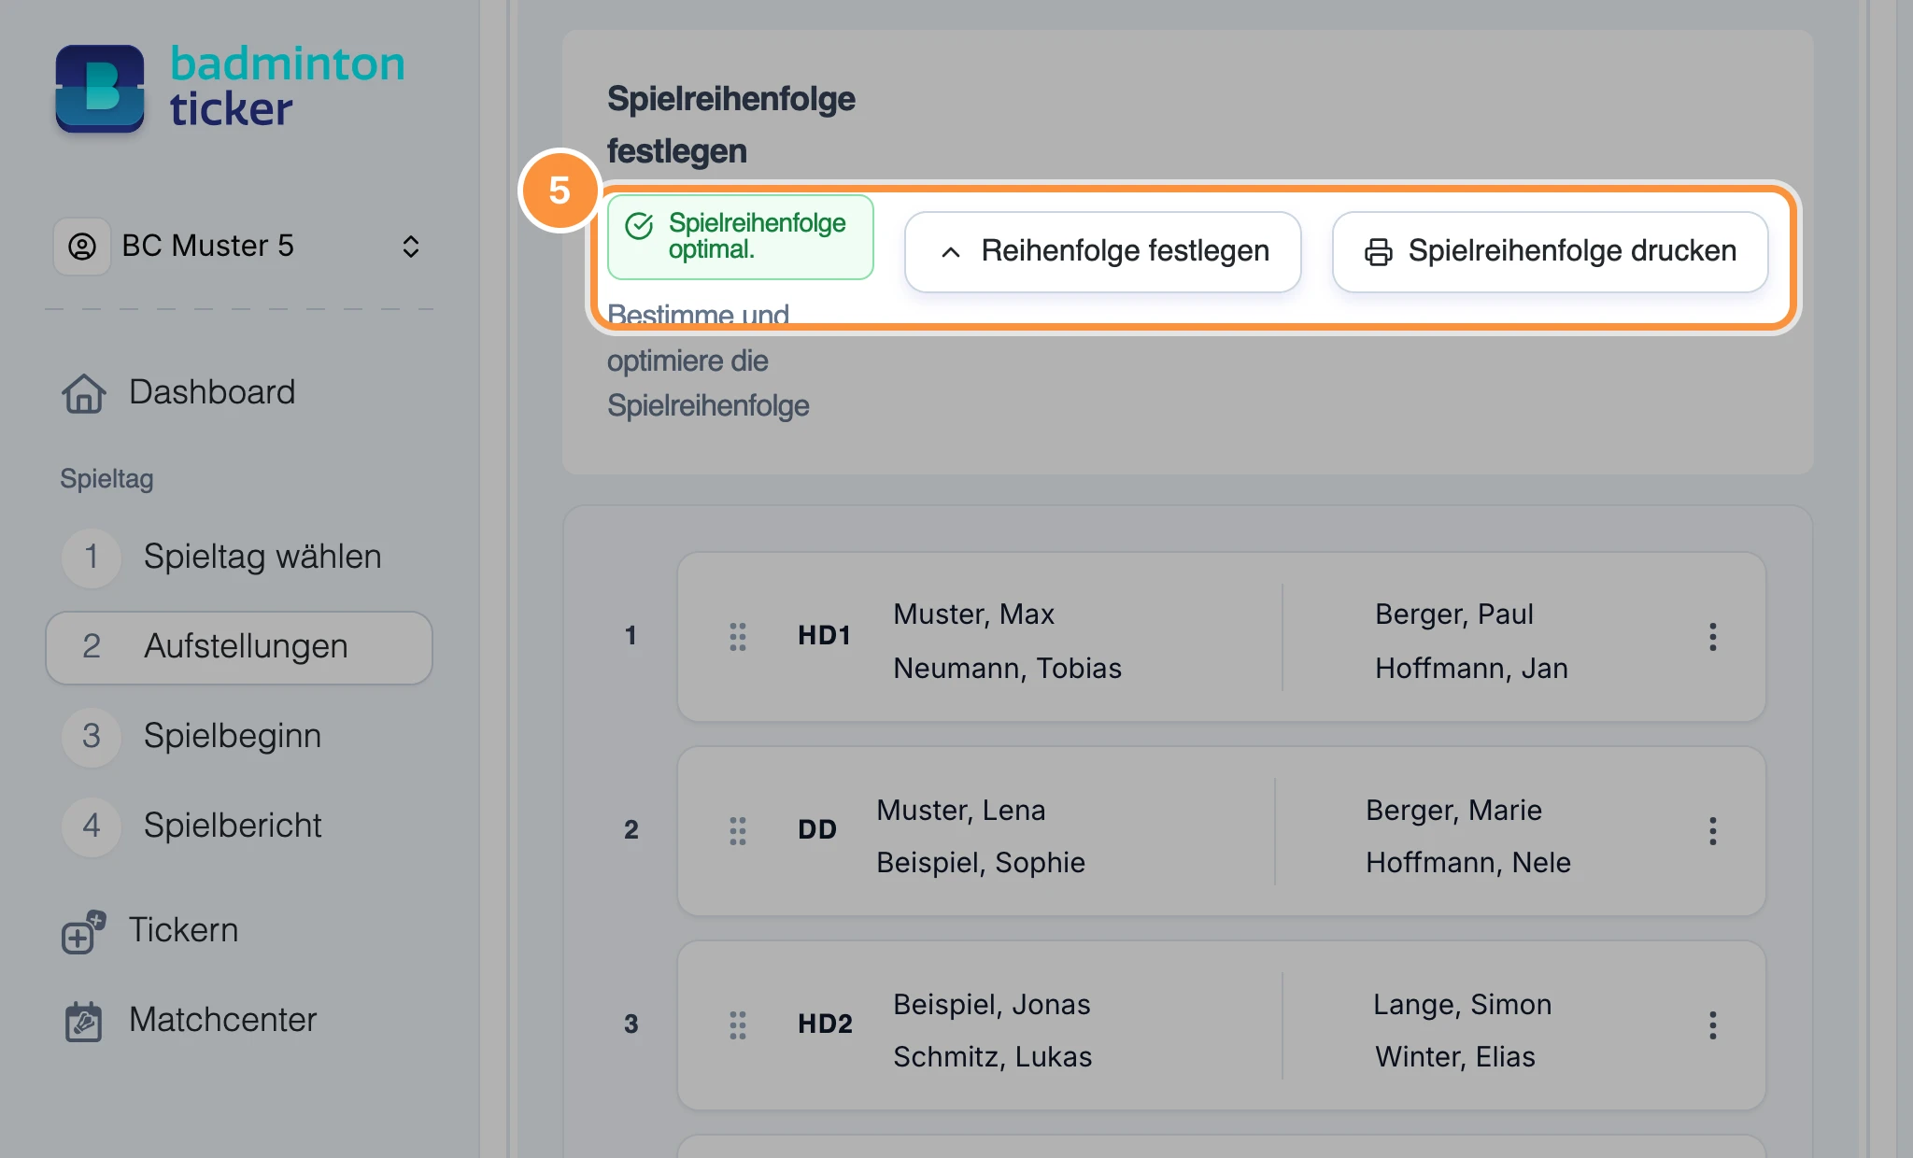The image size is (1913, 1158).
Task: Navigate to Spielbeginn step
Action: pos(239,736)
